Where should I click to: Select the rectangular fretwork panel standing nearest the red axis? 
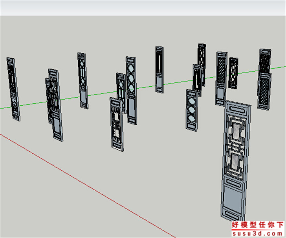(117, 124)
